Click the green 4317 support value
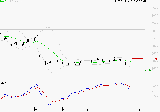The image size is (160, 112). 148,70
